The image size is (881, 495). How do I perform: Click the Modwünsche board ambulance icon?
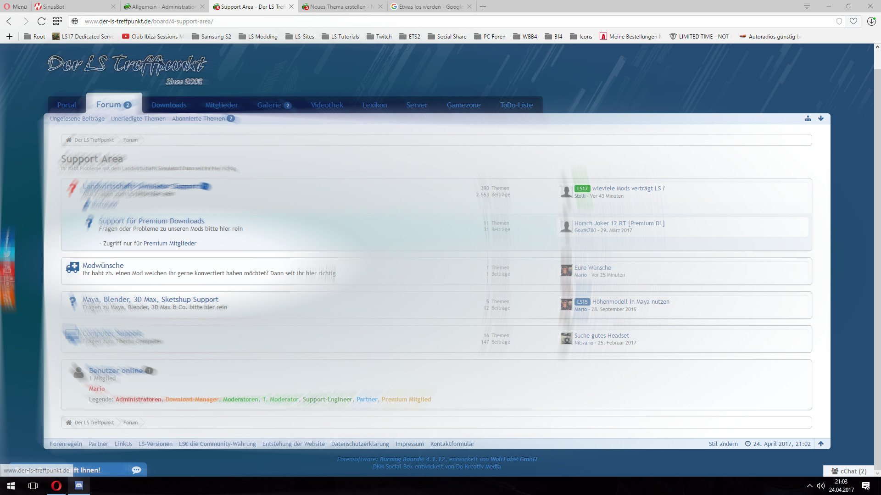point(72,268)
